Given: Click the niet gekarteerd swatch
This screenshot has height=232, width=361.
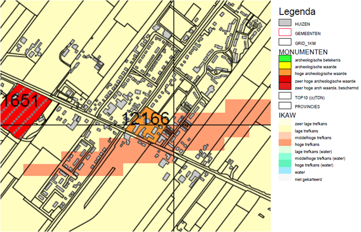Looking at the screenshot, I should (x=285, y=177).
